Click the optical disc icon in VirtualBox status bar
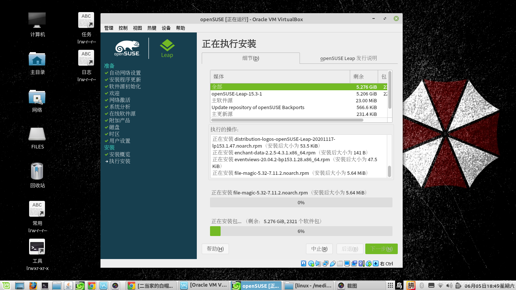Viewport: 516px width, 290px height. tap(311, 264)
